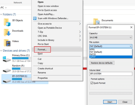Click the EFI-SYSTEM (I:) drive name

(x=20, y=76)
